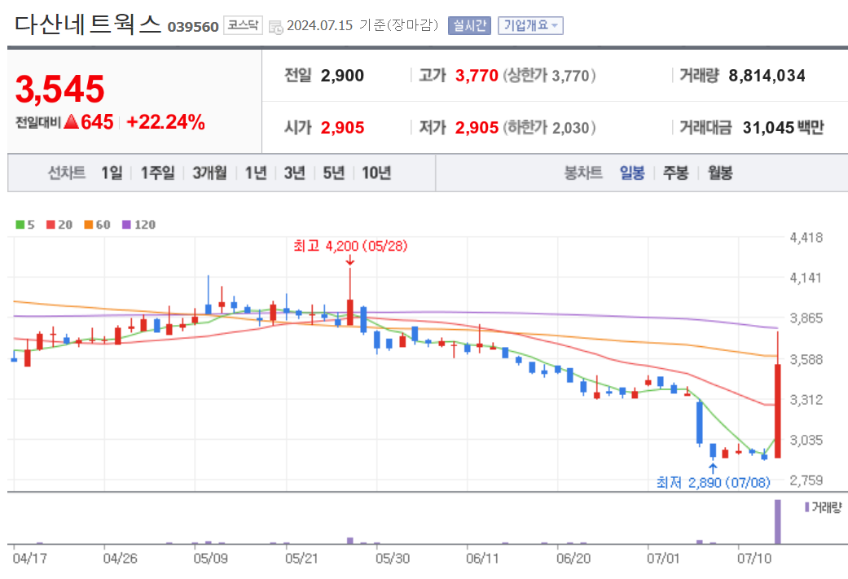
Task: Click the green 5-day moving average swatch
Action: tap(20, 225)
